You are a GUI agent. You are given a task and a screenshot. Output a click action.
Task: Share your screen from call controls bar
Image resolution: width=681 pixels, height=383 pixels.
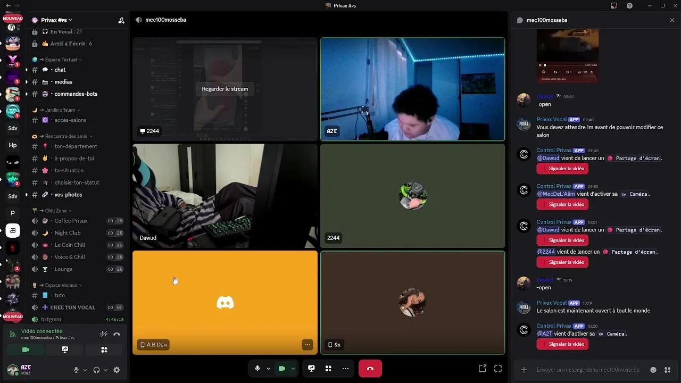[312, 369]
